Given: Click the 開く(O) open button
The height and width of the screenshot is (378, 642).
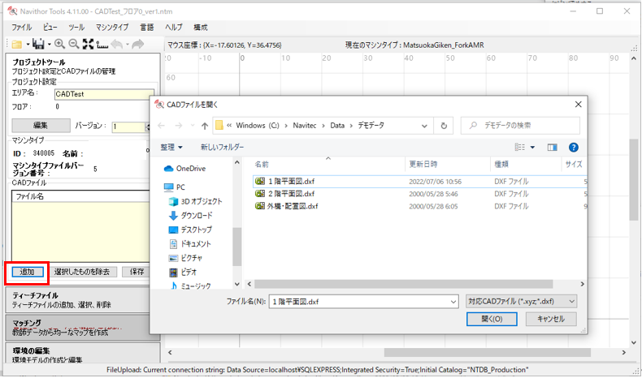Looking at the screenshot, I should coord(492,320).
